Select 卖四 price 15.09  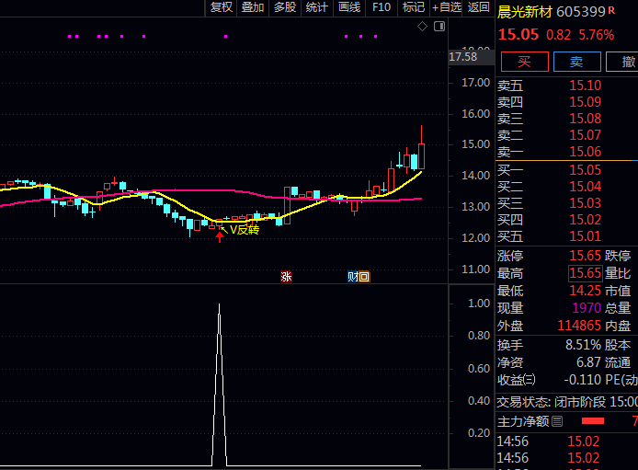tap(585, 102)
